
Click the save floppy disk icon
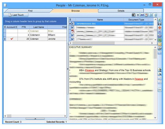(160, 24)
